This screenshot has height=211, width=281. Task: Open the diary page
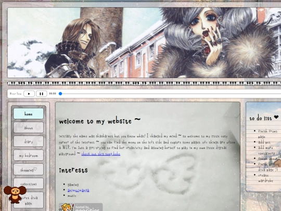[x=28, y=141]
